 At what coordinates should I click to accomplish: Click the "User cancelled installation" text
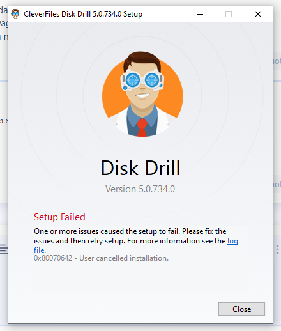click(124, 258)
